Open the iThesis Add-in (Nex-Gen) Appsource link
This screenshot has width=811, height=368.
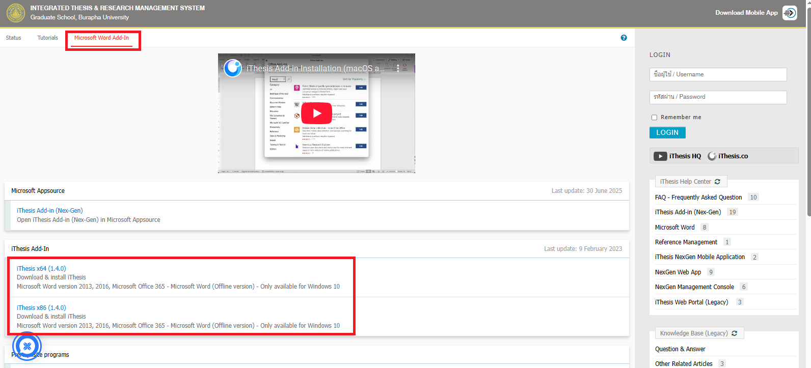pyautogui.click(x=49, y=211)
